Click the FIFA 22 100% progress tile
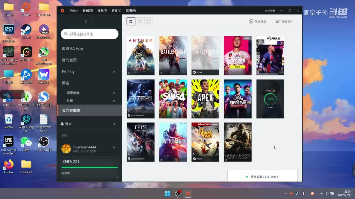This screenshot has width=355, height=199. (x=270, y=99)
